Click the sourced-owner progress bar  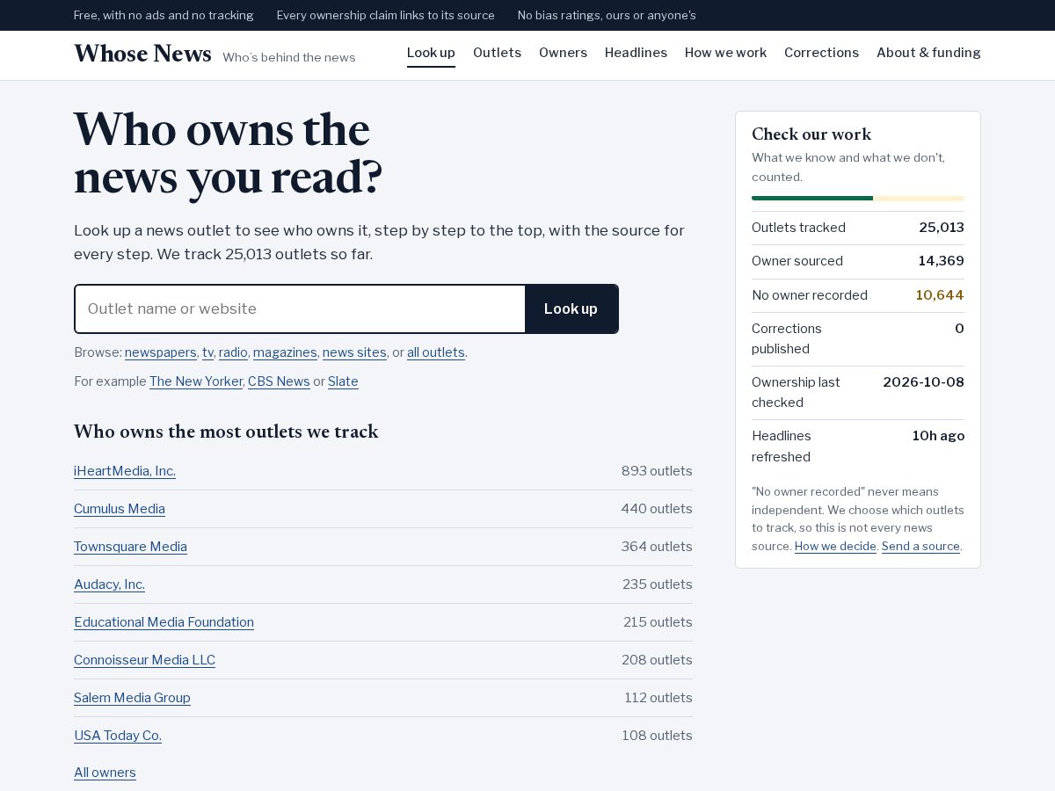(858, 199)
